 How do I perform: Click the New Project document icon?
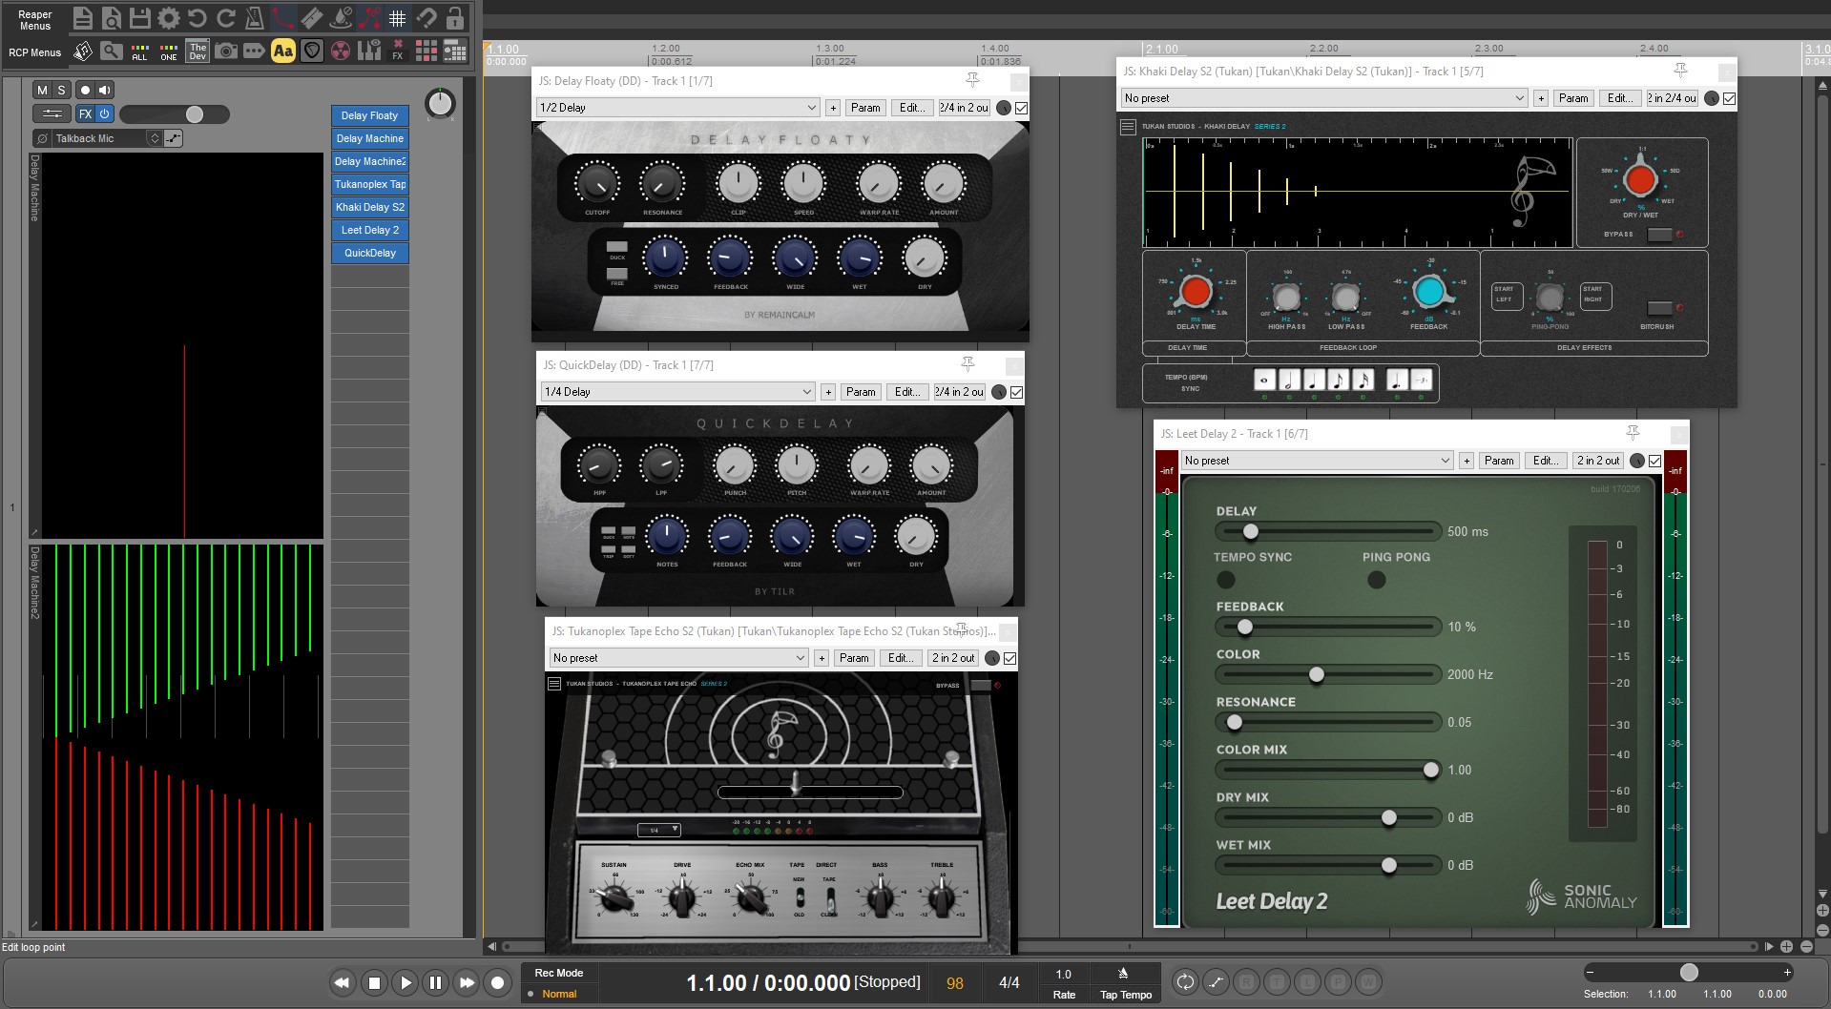[83, 17]
